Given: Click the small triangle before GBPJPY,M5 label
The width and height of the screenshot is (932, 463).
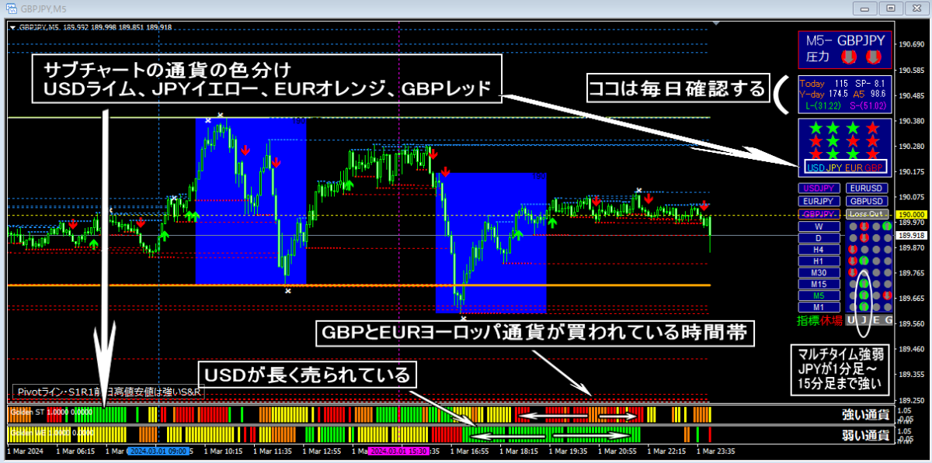Looking at the screenshot, I should coord(13,26).
